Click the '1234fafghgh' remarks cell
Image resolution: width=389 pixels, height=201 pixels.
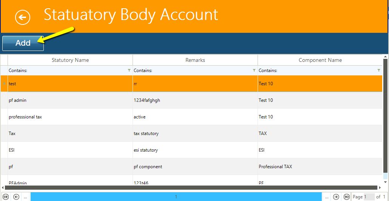[195, 100]
